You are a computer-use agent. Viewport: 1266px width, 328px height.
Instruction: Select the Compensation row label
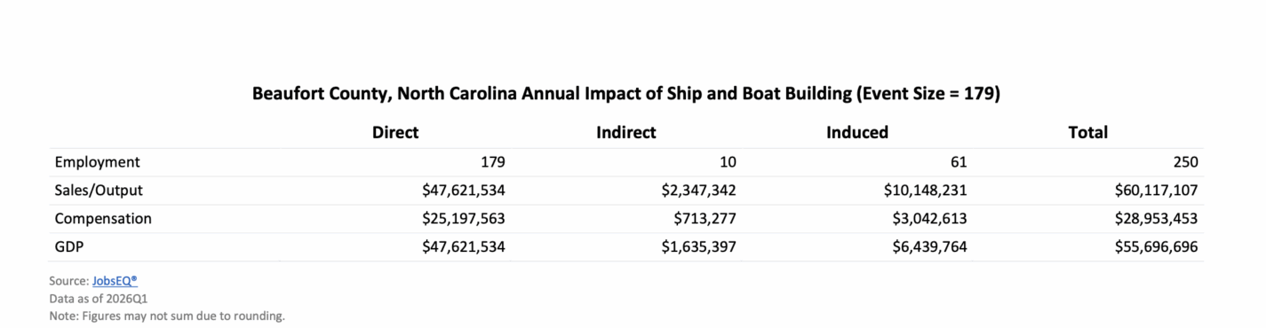pyautogui.click(x=103, y=219)
